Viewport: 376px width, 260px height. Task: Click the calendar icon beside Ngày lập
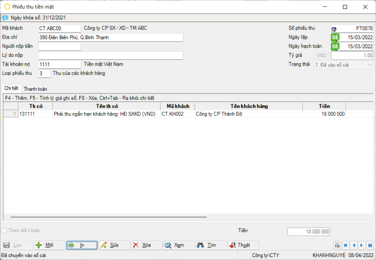click(335, 37)
